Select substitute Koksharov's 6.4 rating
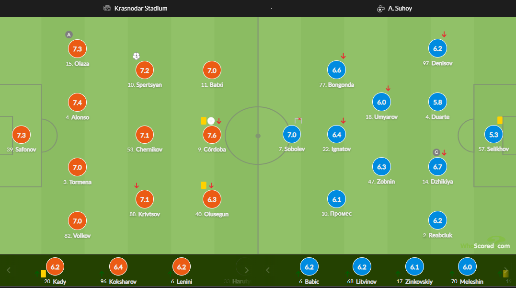Viewport: 516px width, 288px height. pyautogui.click(x=118, y=267)
